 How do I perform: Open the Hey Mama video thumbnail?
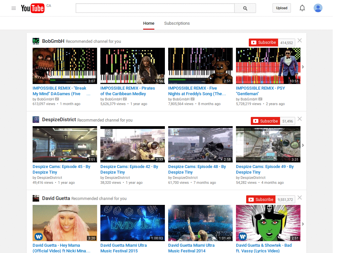(x=65, y=223)
